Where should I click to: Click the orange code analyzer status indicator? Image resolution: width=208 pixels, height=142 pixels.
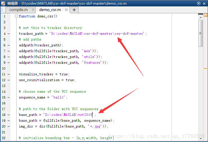point(206,15)
